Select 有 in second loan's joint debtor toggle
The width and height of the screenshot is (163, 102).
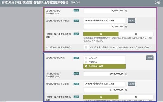click(x=101, y=97)
